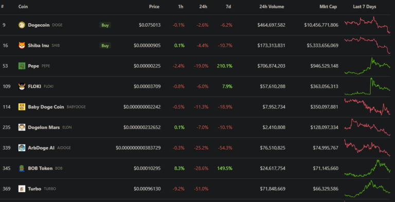Click the Buy button for Dogecoin

[x=105, y=25]
